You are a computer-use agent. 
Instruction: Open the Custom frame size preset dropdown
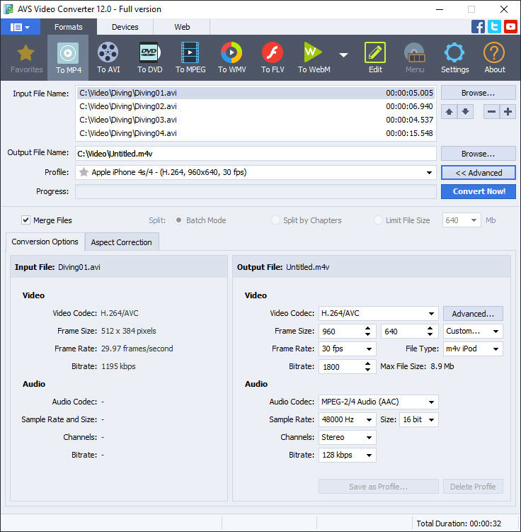coord(473,331)
